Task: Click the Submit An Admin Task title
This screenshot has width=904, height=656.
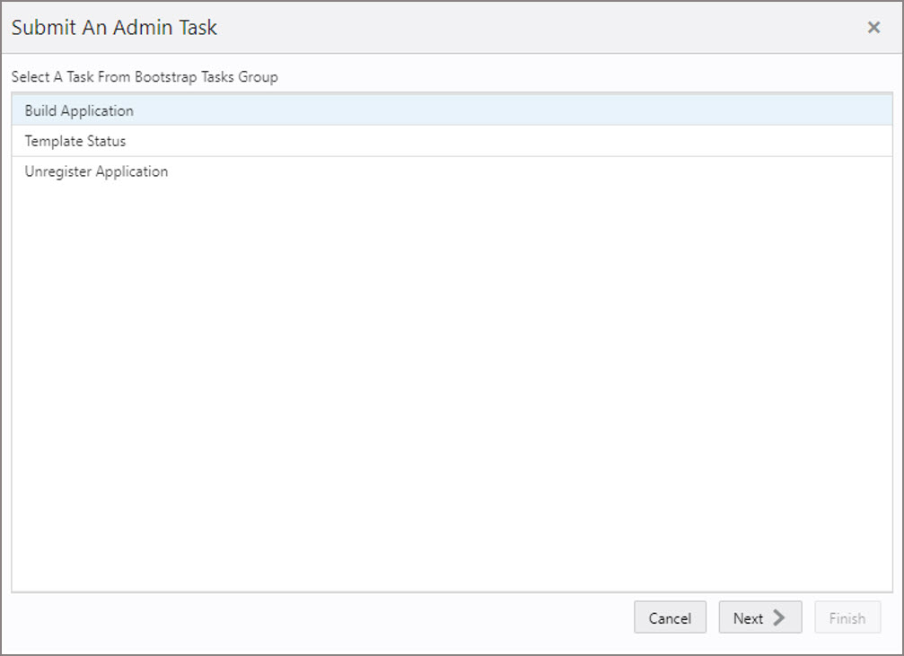Action: pyautogui.click(x=112, y=28)
